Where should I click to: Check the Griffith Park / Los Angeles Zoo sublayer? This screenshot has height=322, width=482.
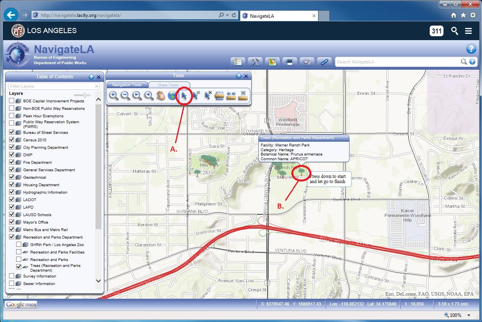[x=19, y=244]
